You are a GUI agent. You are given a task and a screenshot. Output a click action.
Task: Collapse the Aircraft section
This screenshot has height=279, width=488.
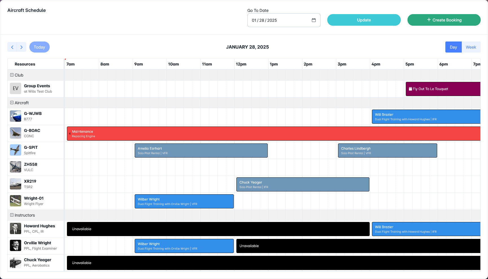pyautogui.click(x=12, y=103)
